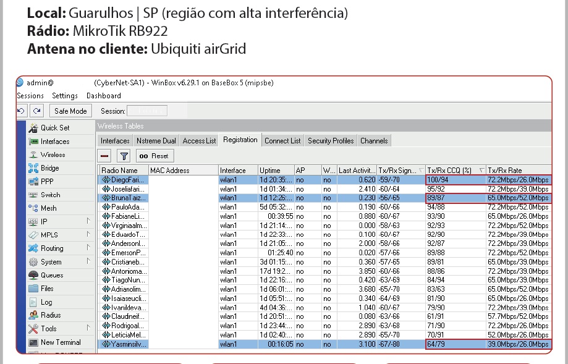This screenshot has width=568, height=364.
Task: Open the Files folder icon
Action: (33, 289)
